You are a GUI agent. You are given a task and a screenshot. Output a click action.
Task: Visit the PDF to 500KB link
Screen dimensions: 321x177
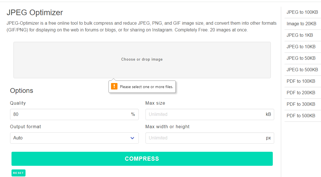click(301, 116)
